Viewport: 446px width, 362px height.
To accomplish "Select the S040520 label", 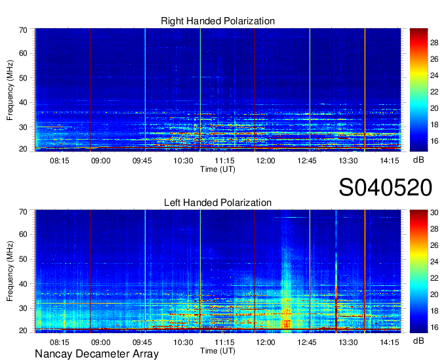I will pos(386,188).
